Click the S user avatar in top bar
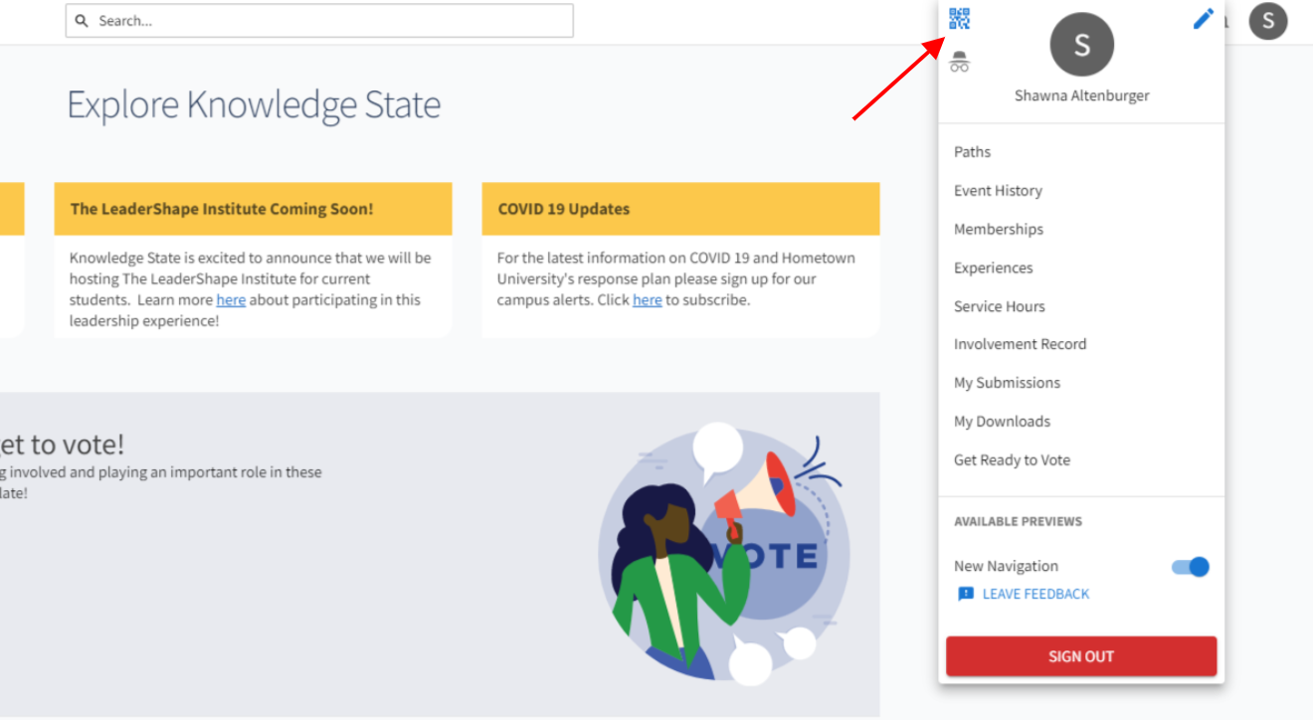This screenshot has height=720, width=1313. pos(1268,21)
